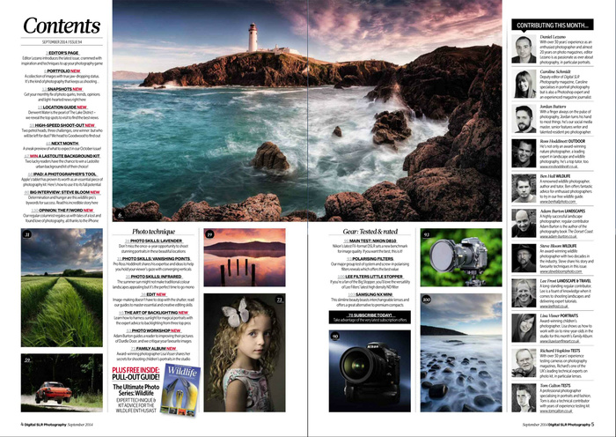This screenshot has height=437, width=616.
Task: Open WIN A LASTOLITE BACKGROUND KIT entry
Action: [62, 156]
